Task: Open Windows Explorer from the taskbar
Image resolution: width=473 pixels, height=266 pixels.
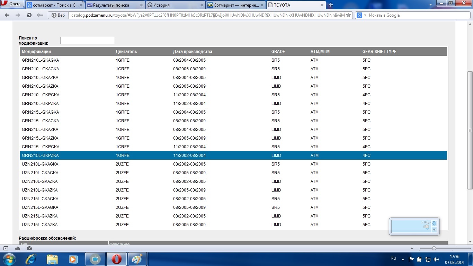Action: [x=52, y=259]
